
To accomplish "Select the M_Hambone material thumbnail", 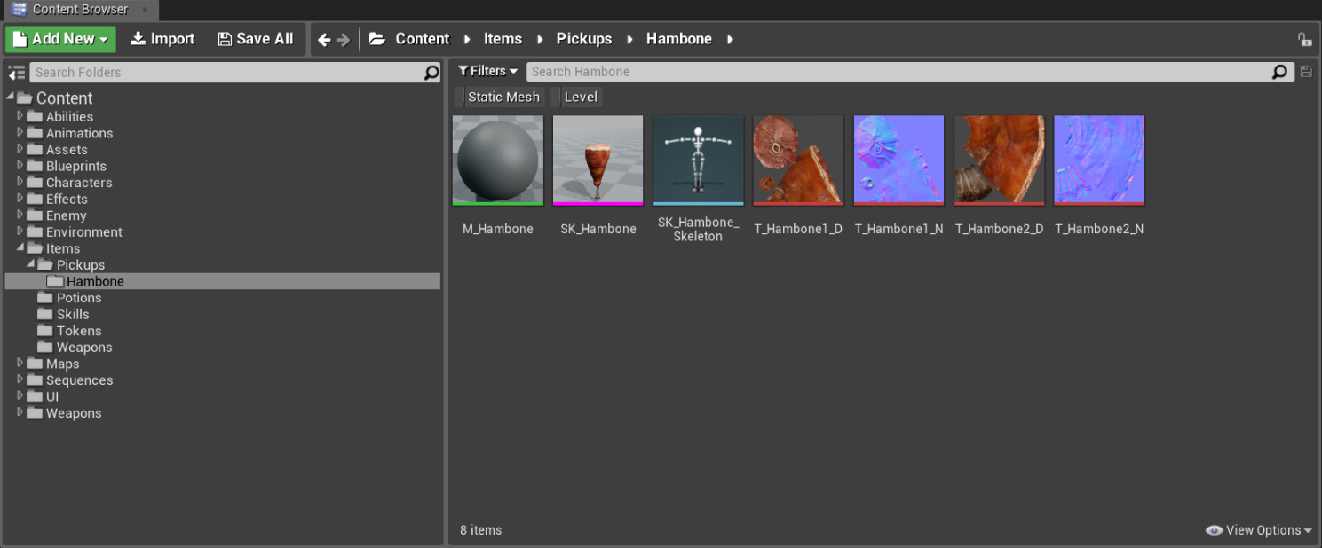I will [497, 160].
